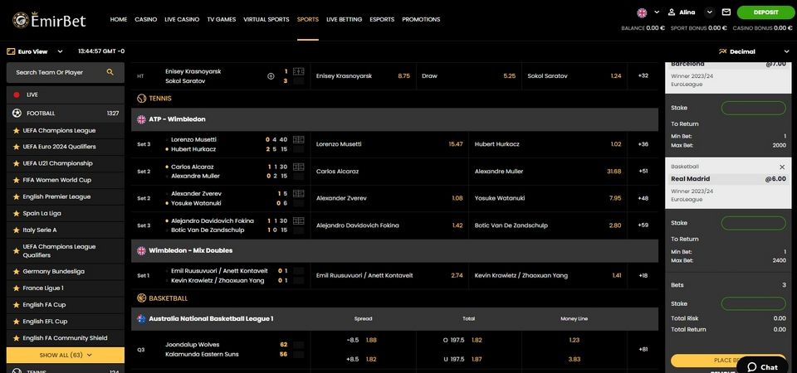
Task: Click Barcelona stake input field
Action: tap(753, 108)
